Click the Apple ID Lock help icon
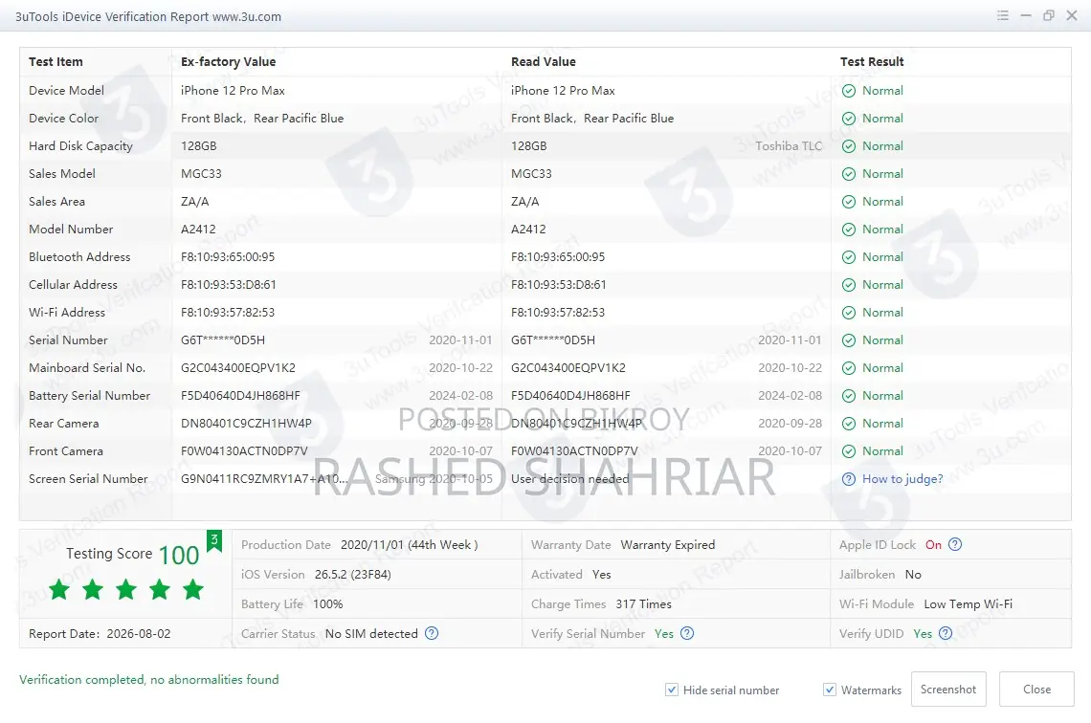Image resolution: width=1091 pixels, height=723 pixels. (955, 544)
